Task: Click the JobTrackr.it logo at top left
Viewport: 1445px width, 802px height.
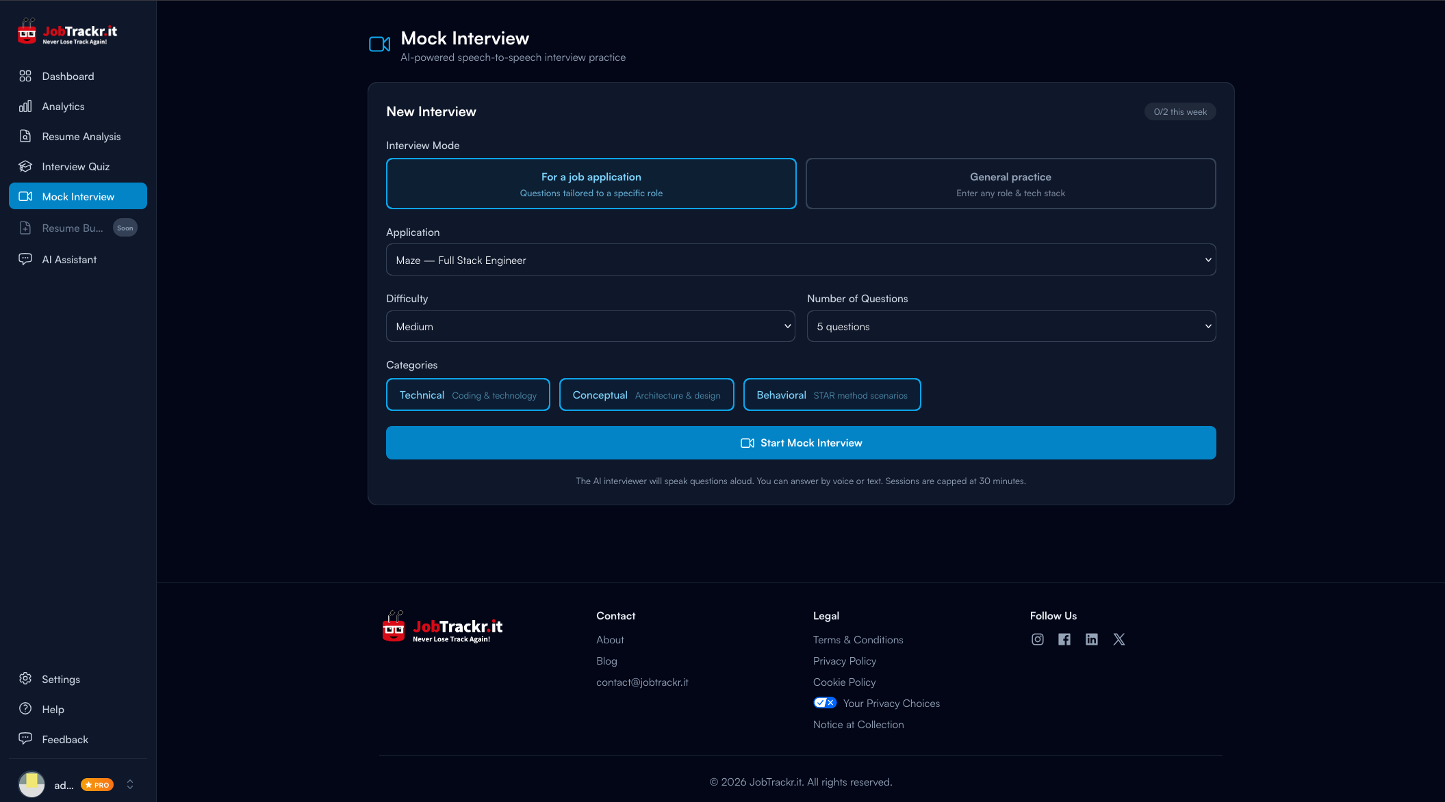Action: pyautogui.click(x=66, y=31)
